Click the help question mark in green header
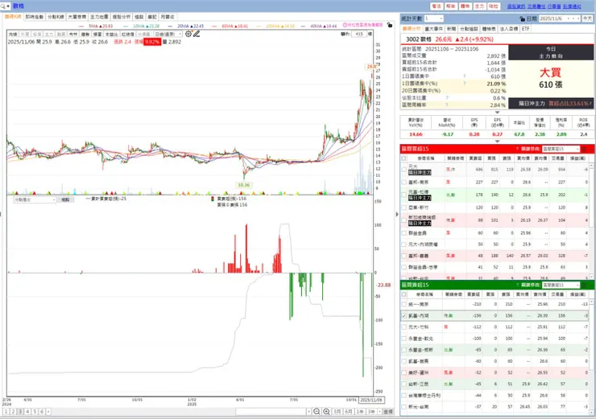 tap(517, 285)
